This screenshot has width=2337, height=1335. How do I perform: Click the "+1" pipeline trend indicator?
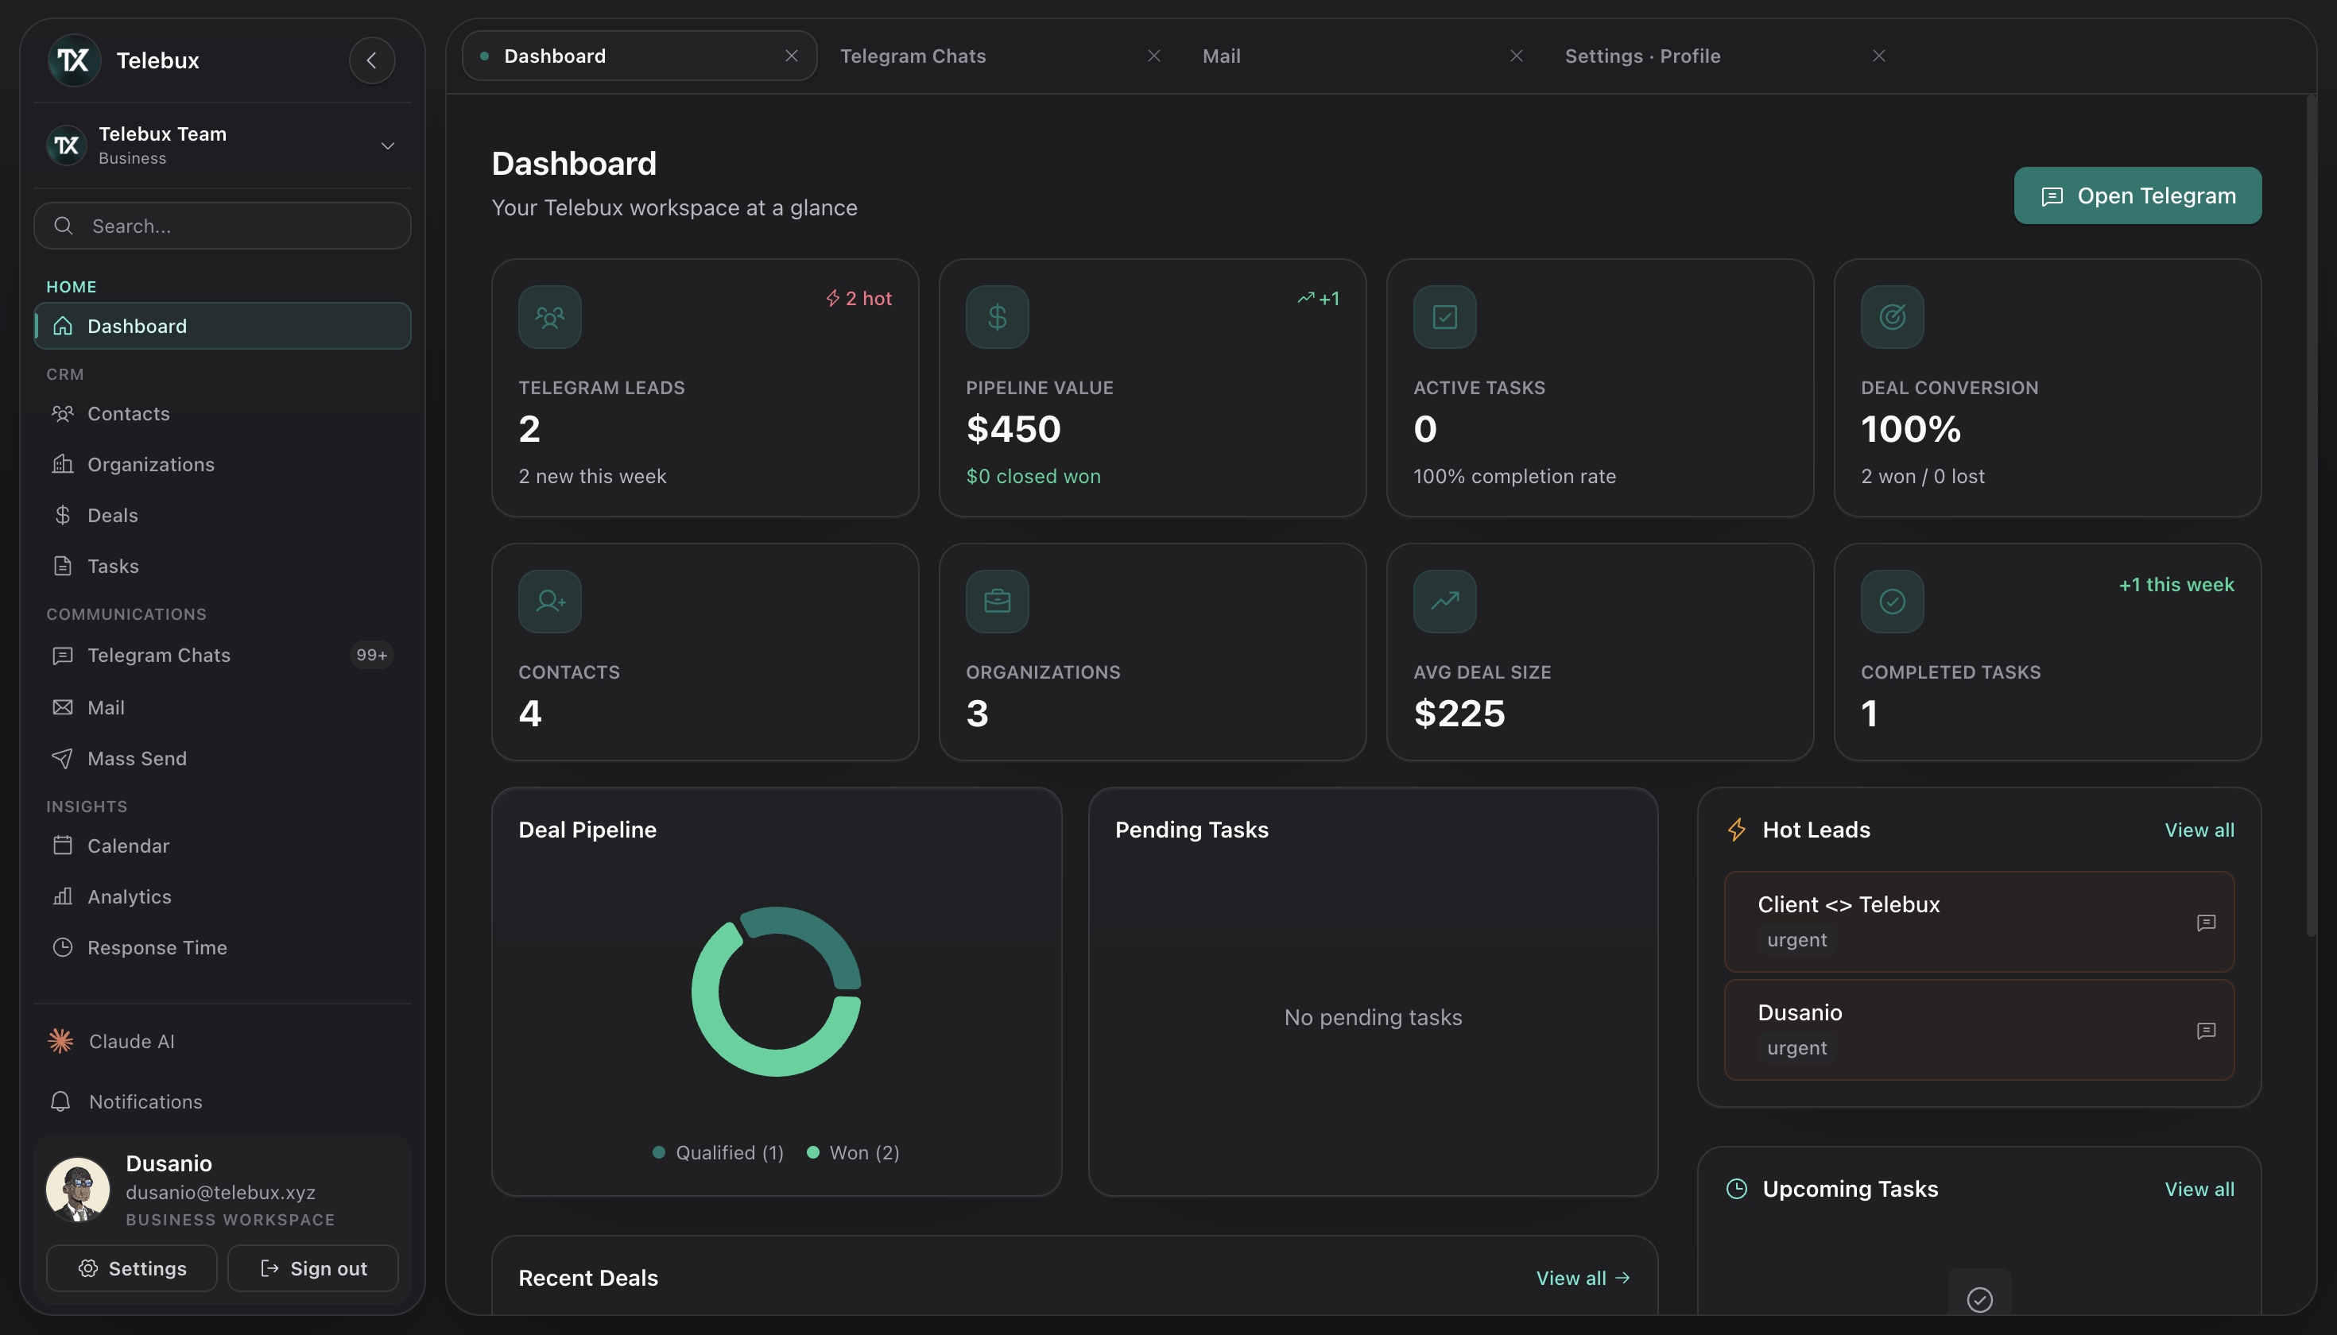(x=1319, y=298)
